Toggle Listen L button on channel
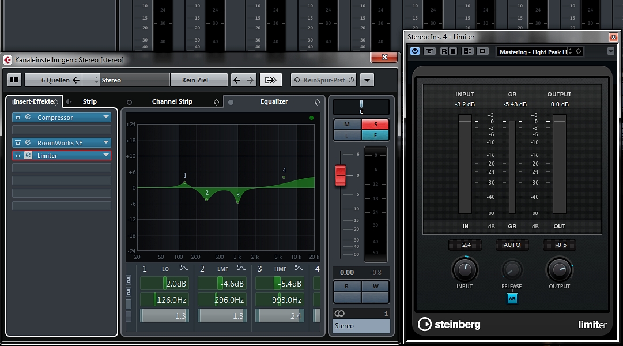623x346 pixels. (347, 135)
